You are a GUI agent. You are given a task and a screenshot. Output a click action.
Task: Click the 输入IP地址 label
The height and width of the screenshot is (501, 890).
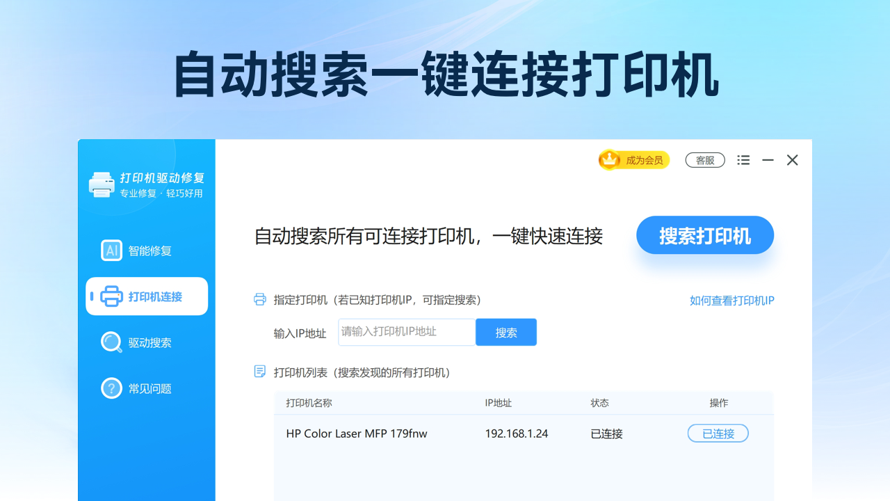(300, 333)
